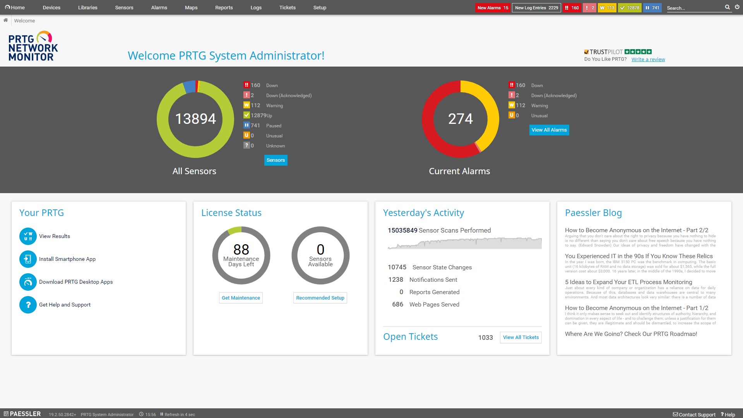743x418 pixels.
Task: Click the yellow Warning icon in the All Sensors legend
Action: [x=247, y=105]
